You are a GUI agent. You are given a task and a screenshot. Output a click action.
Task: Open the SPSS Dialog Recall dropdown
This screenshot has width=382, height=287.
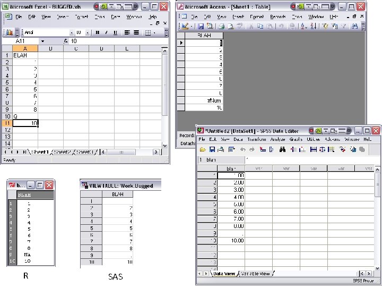(231, 149)
